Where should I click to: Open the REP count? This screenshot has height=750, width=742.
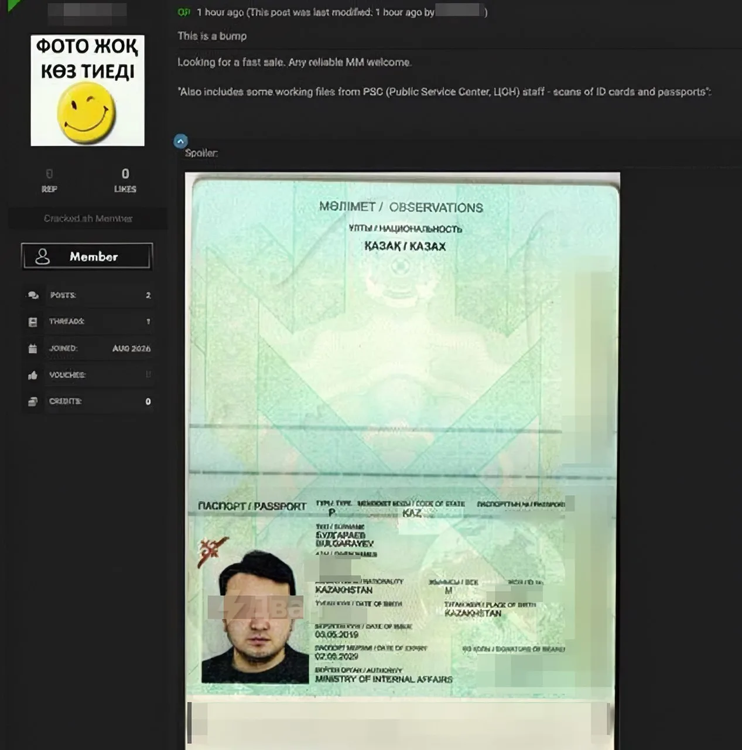click(x=49, y=180)
